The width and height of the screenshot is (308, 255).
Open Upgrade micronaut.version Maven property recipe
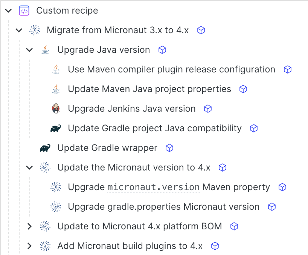[169, 187]
